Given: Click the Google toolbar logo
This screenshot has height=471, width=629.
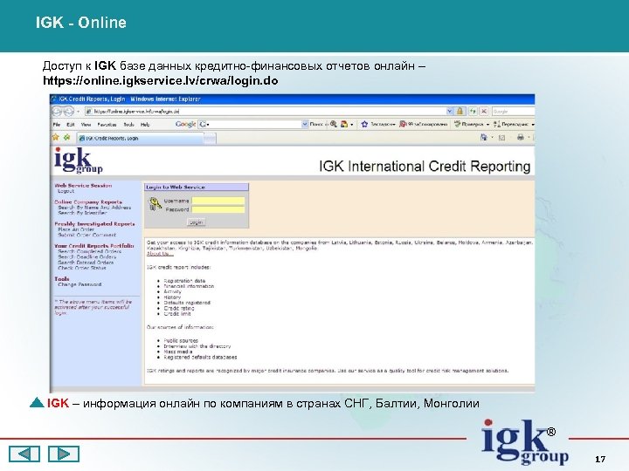Looking at the screenshot, I should (x=185, y=124).
